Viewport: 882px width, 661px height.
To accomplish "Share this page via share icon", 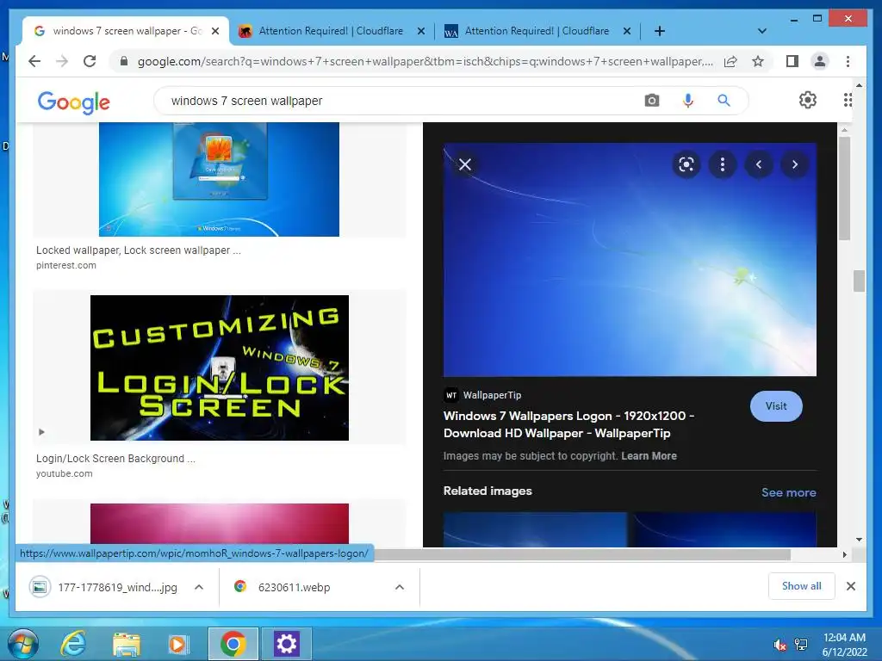I will 730,61.
